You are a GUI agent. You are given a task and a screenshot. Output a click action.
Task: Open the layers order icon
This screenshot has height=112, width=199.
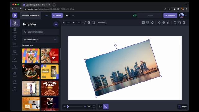click(164, 22)
